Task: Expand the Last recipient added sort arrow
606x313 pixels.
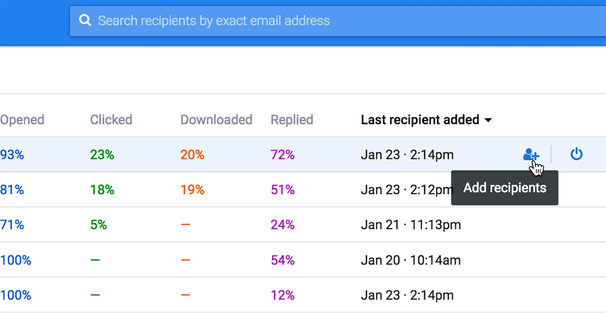Action: 488,120
